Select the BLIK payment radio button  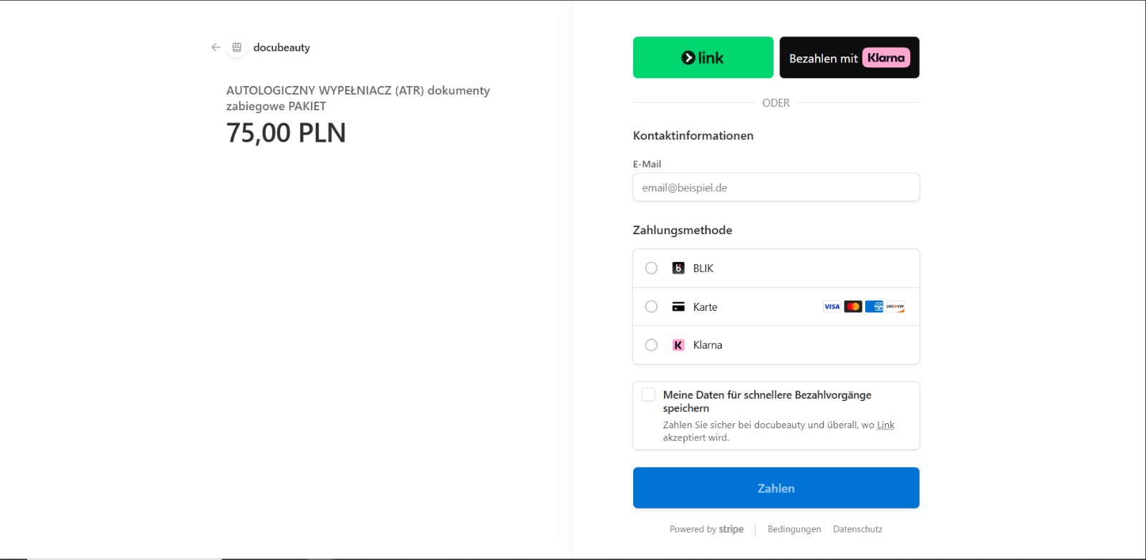[651, 268]
